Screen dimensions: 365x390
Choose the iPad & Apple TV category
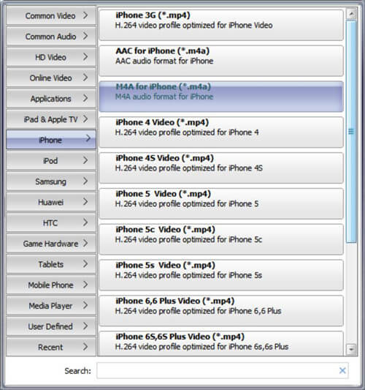[51, 119]
